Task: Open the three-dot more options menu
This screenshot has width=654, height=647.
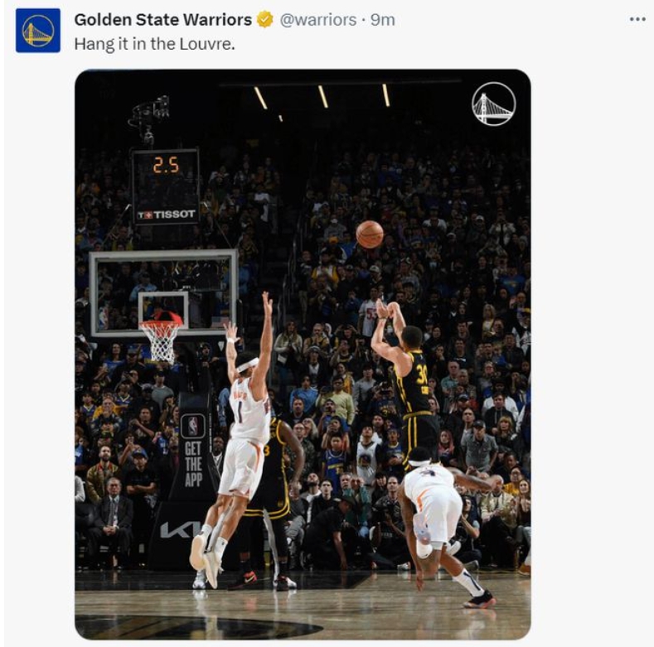Action: point(637,19)
